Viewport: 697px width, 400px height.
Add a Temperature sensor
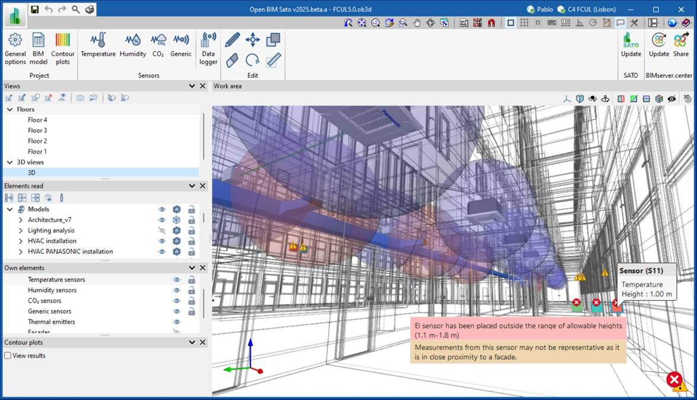[98, 45]
